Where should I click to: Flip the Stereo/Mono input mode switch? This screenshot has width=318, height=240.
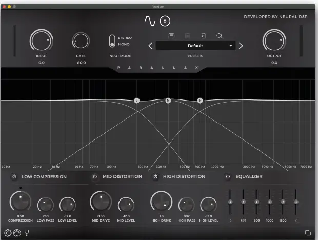112,41
